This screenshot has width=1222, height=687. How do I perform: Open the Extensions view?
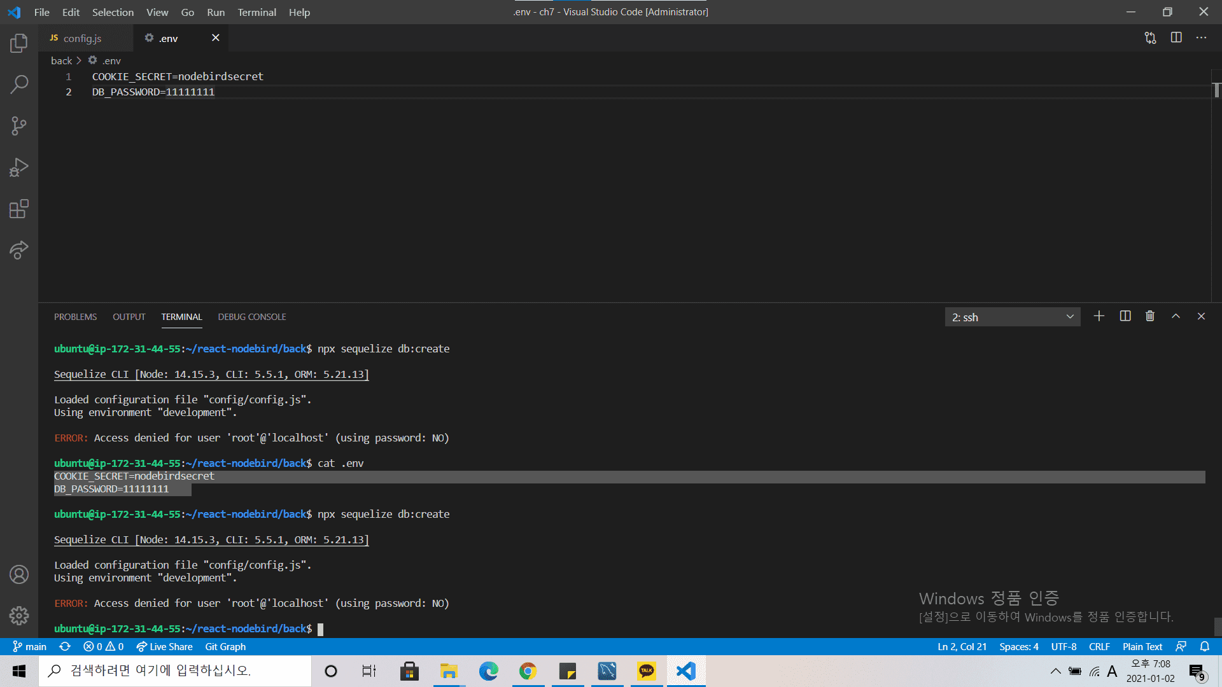[x=19, y=209]
